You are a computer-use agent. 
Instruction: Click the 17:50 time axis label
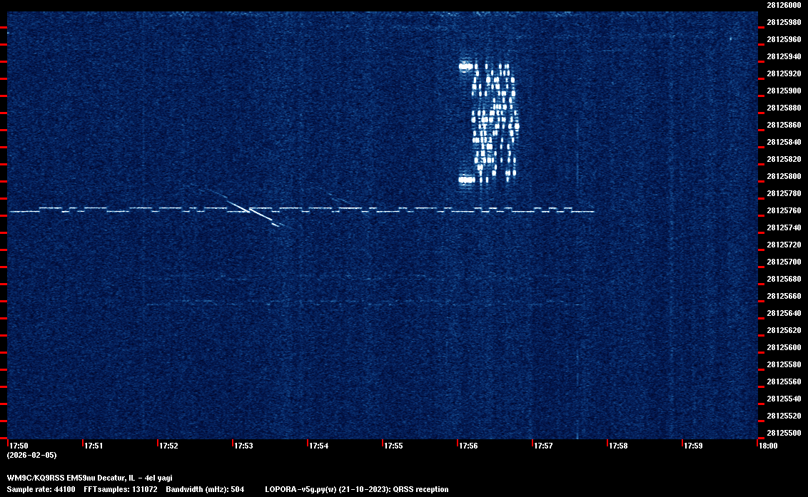coord(19,446)
